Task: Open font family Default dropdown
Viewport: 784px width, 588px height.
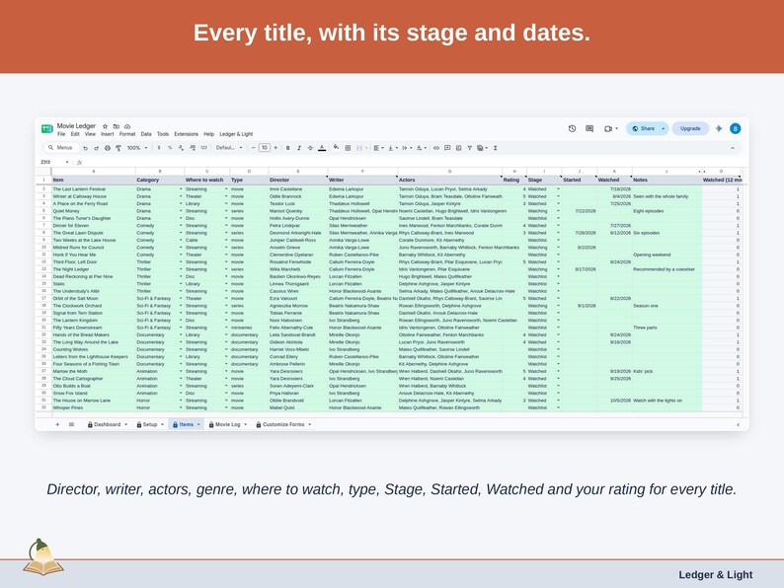Action: point(229,148)
